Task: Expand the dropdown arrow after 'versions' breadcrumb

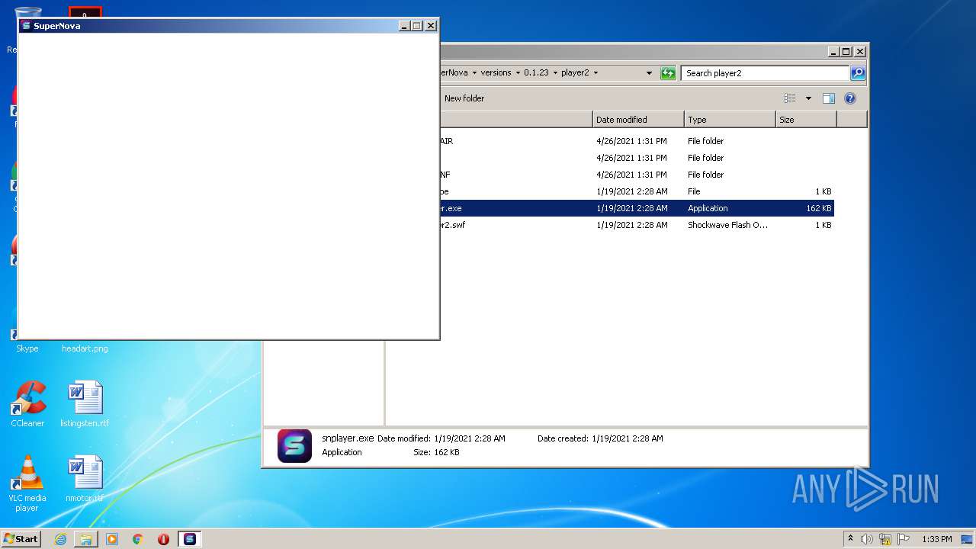Action: coord(518,73)
